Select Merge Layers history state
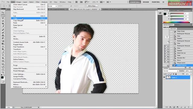The height and width of the screenshot is (109, 193). click(182, 63)
